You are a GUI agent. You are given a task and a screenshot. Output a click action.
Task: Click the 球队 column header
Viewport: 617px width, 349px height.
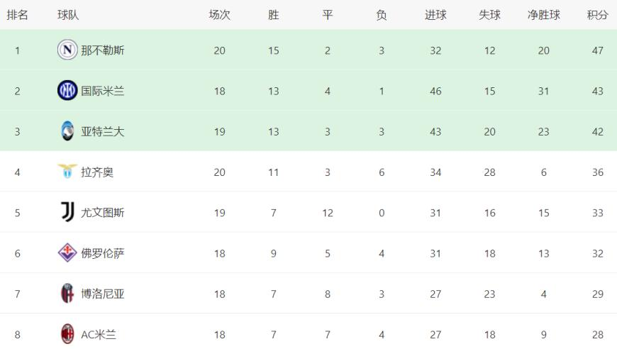point(68,15)
